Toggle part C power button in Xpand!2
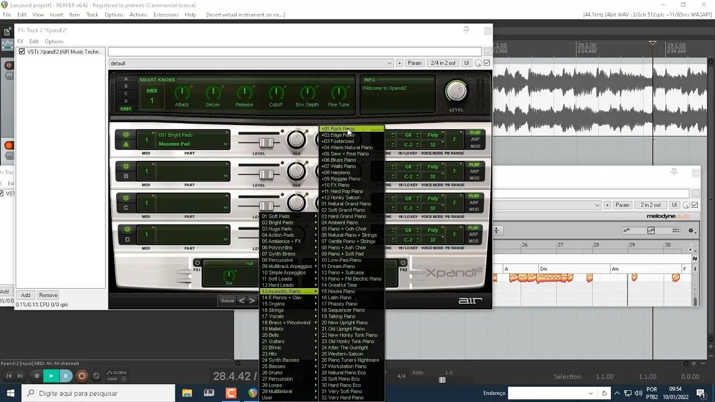This screenshot has width=715, height=402. (126, 198)
